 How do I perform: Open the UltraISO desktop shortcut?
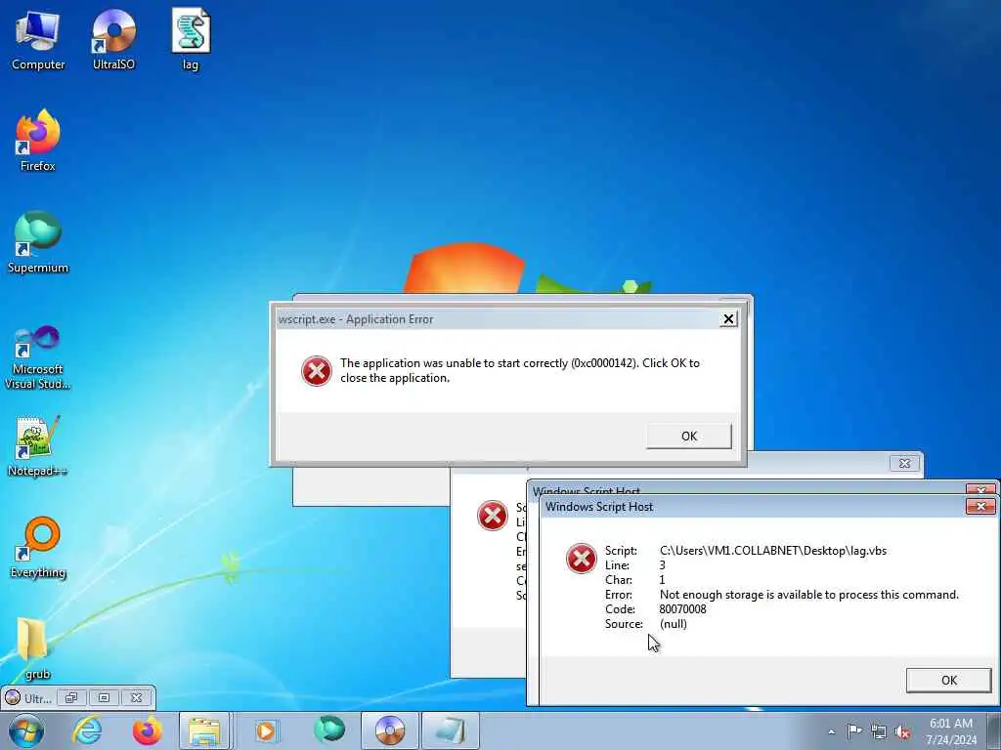pos(113,39)
